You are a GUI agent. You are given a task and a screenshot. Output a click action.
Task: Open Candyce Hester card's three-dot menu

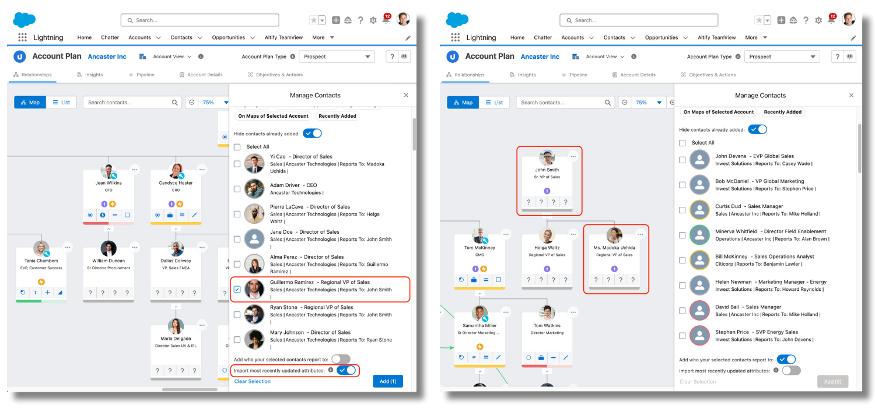(x=202, y=170)
